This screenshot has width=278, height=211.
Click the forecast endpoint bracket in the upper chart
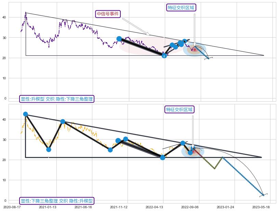click(x=209, y=58)
